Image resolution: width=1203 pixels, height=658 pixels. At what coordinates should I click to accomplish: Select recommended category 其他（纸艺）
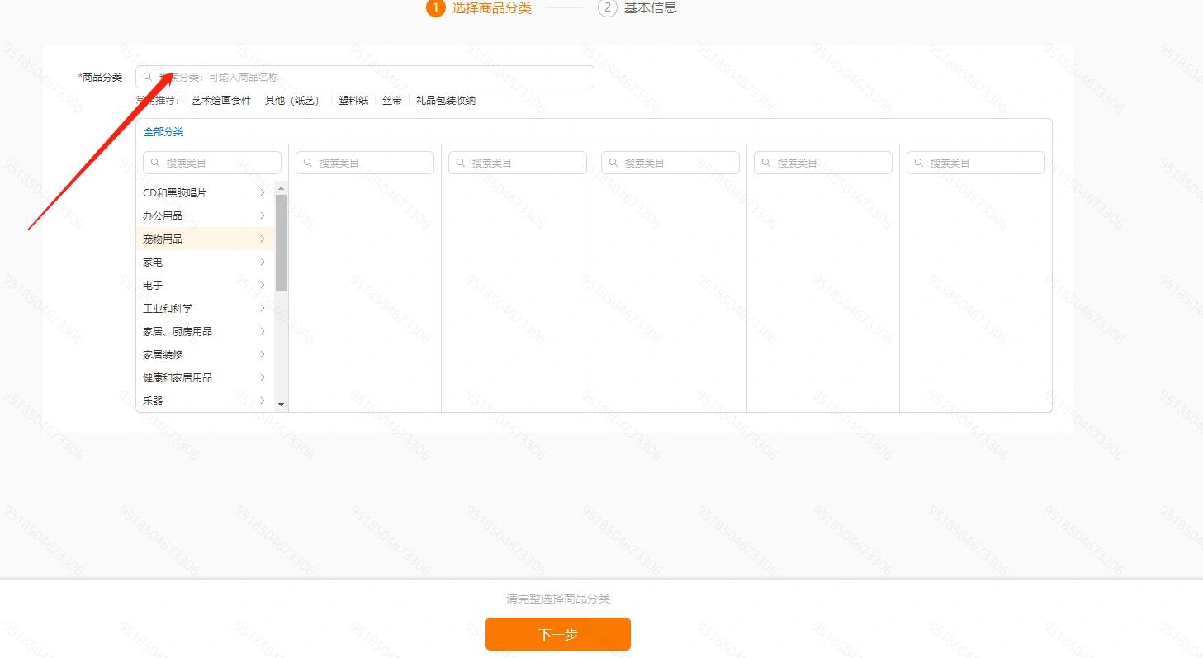tap(291, 101)
